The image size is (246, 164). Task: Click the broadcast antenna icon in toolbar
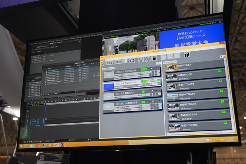click(141, 60)
